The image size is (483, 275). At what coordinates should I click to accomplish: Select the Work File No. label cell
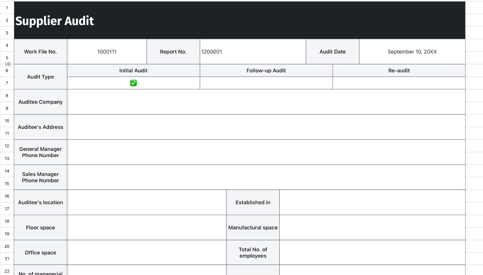[41, 52]
